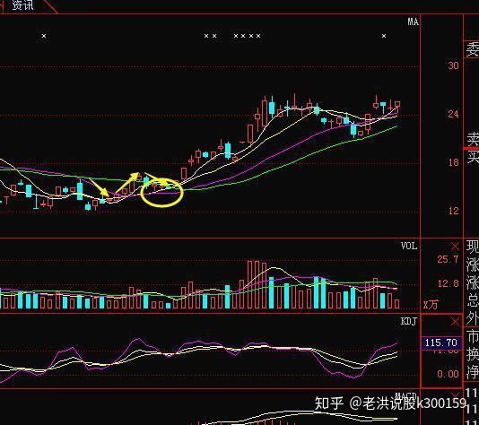Click the price axis label 30

[x=453, y=65]
